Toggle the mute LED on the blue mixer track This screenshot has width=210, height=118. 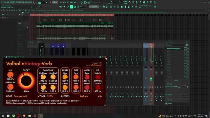[x=146, y=63]
